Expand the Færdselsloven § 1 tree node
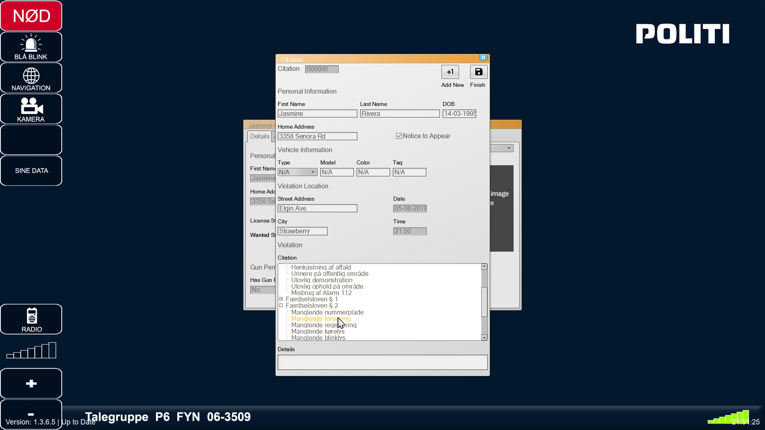765x430 pixels. tap(281, 299)
